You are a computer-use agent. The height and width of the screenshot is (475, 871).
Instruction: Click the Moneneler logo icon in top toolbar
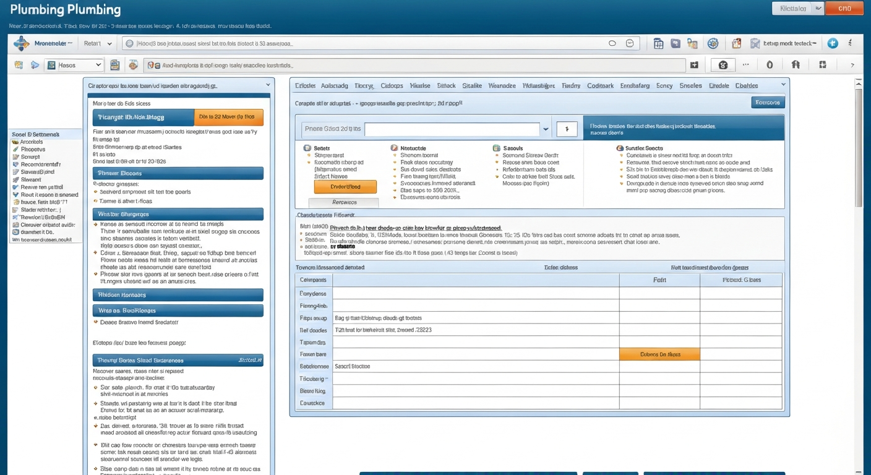click(x=22, y=44)
